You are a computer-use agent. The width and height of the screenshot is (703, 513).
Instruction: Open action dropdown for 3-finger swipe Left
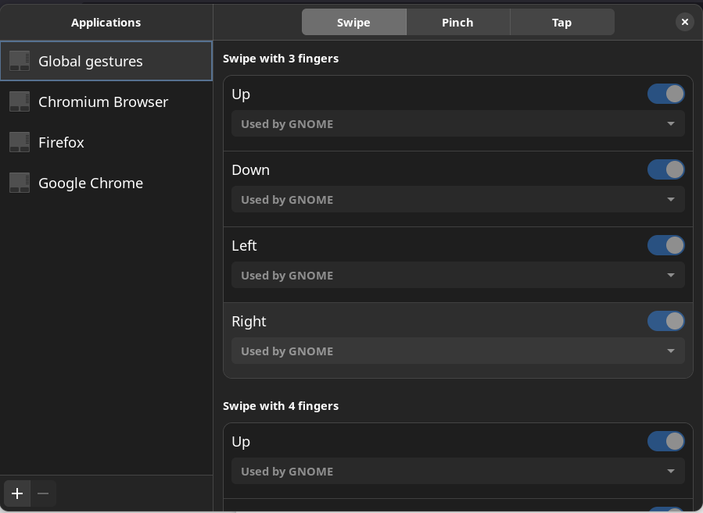[457, 276]
